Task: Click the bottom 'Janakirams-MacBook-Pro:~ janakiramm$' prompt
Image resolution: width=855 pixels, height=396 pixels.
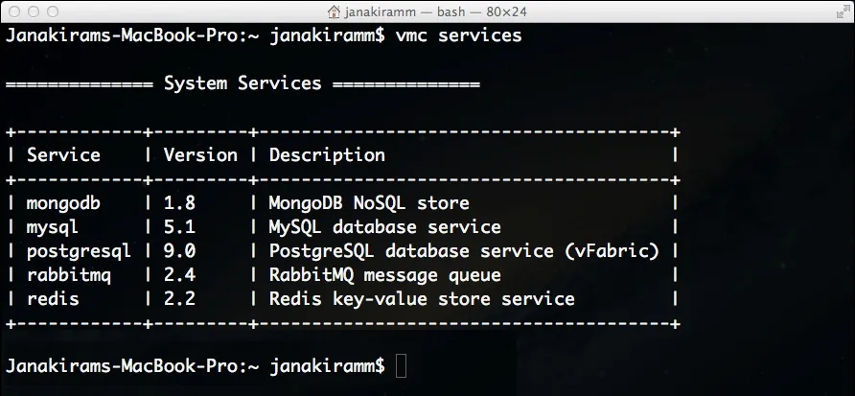Action: pos(196,366)
